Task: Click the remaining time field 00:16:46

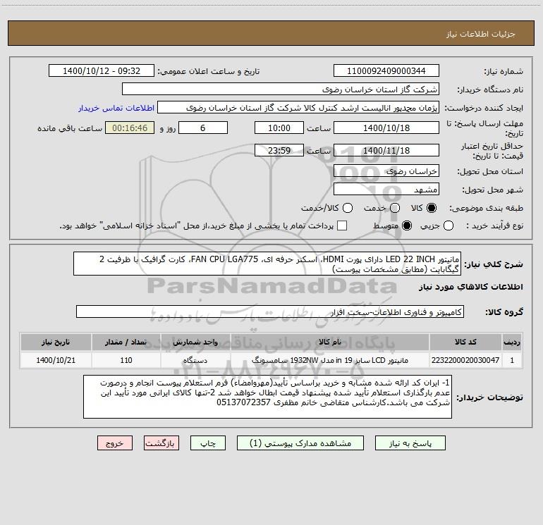Action: [x=130, y=128]
